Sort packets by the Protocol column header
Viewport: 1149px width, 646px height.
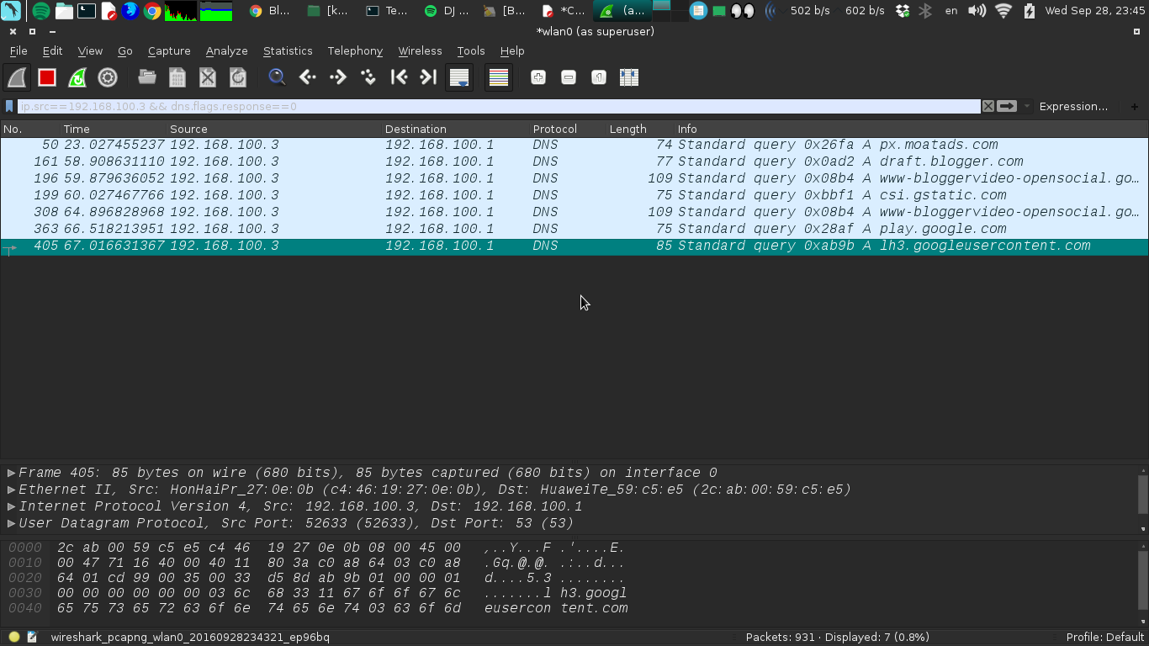tap(569, 129)
